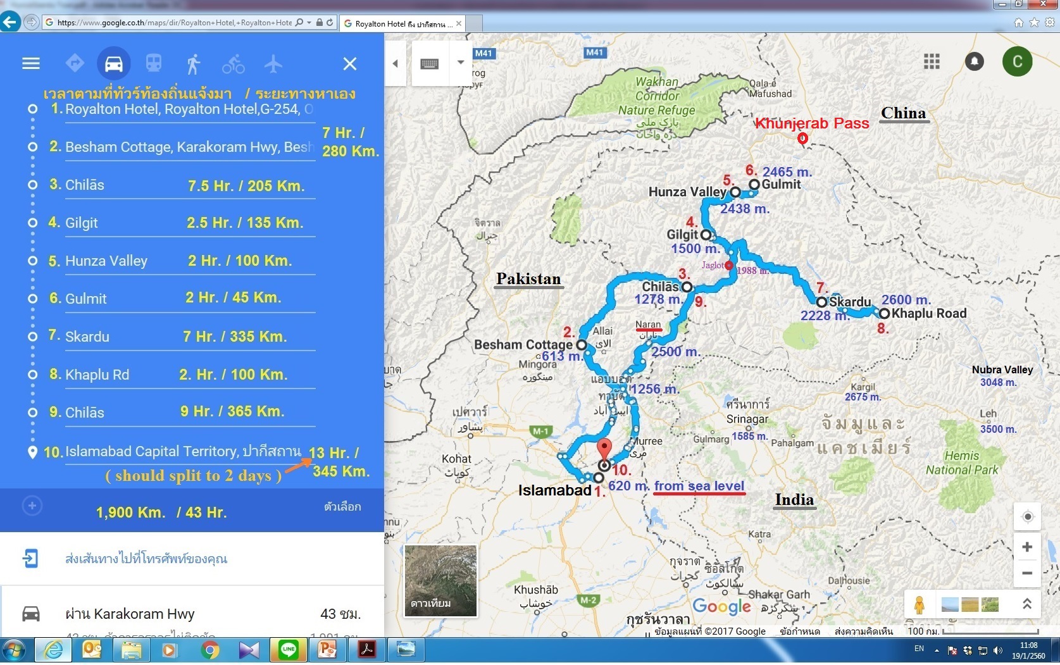Open the Google Maps hamburger menu
Screen dimensions: 1060x665
pos(30,63)
